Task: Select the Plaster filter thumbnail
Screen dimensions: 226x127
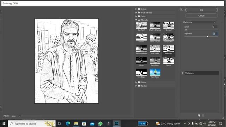Action: click(x=141, y=61)
